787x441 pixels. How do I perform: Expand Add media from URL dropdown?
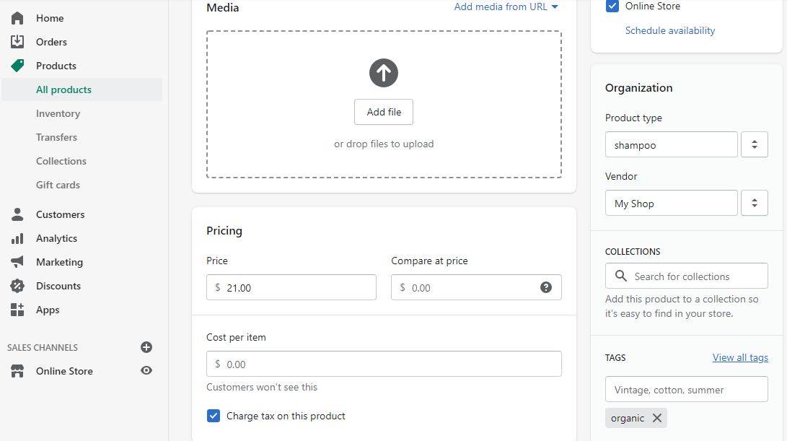point(555,7)
